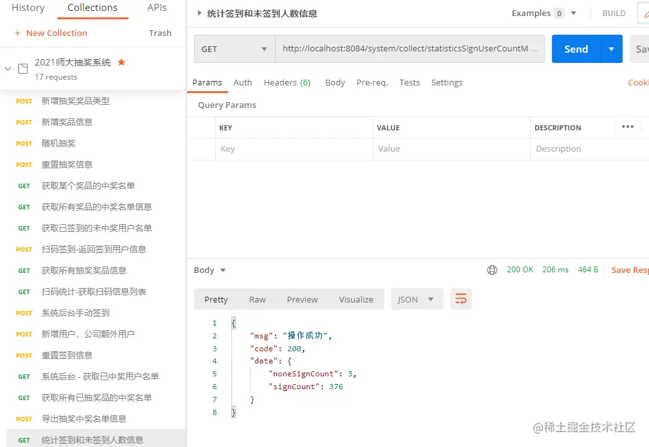Click the plus icon for New Collection
Viewport: 649px width, 447px height.
point(17,33)
